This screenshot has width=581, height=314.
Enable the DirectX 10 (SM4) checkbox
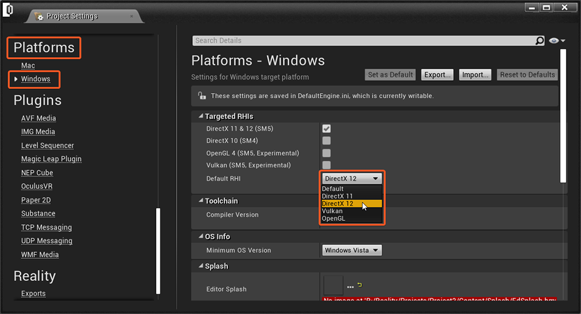click(327, 141)
